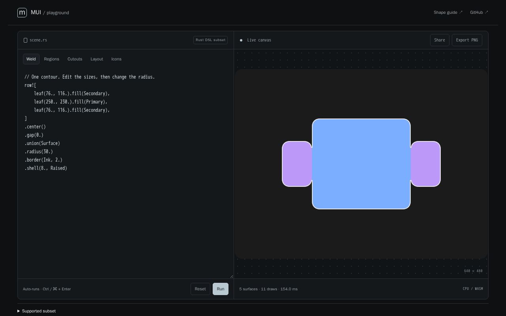506x316 pixels.
Task: Click the "CPU / WASM" status text
Action: click(x=473, y=289)
